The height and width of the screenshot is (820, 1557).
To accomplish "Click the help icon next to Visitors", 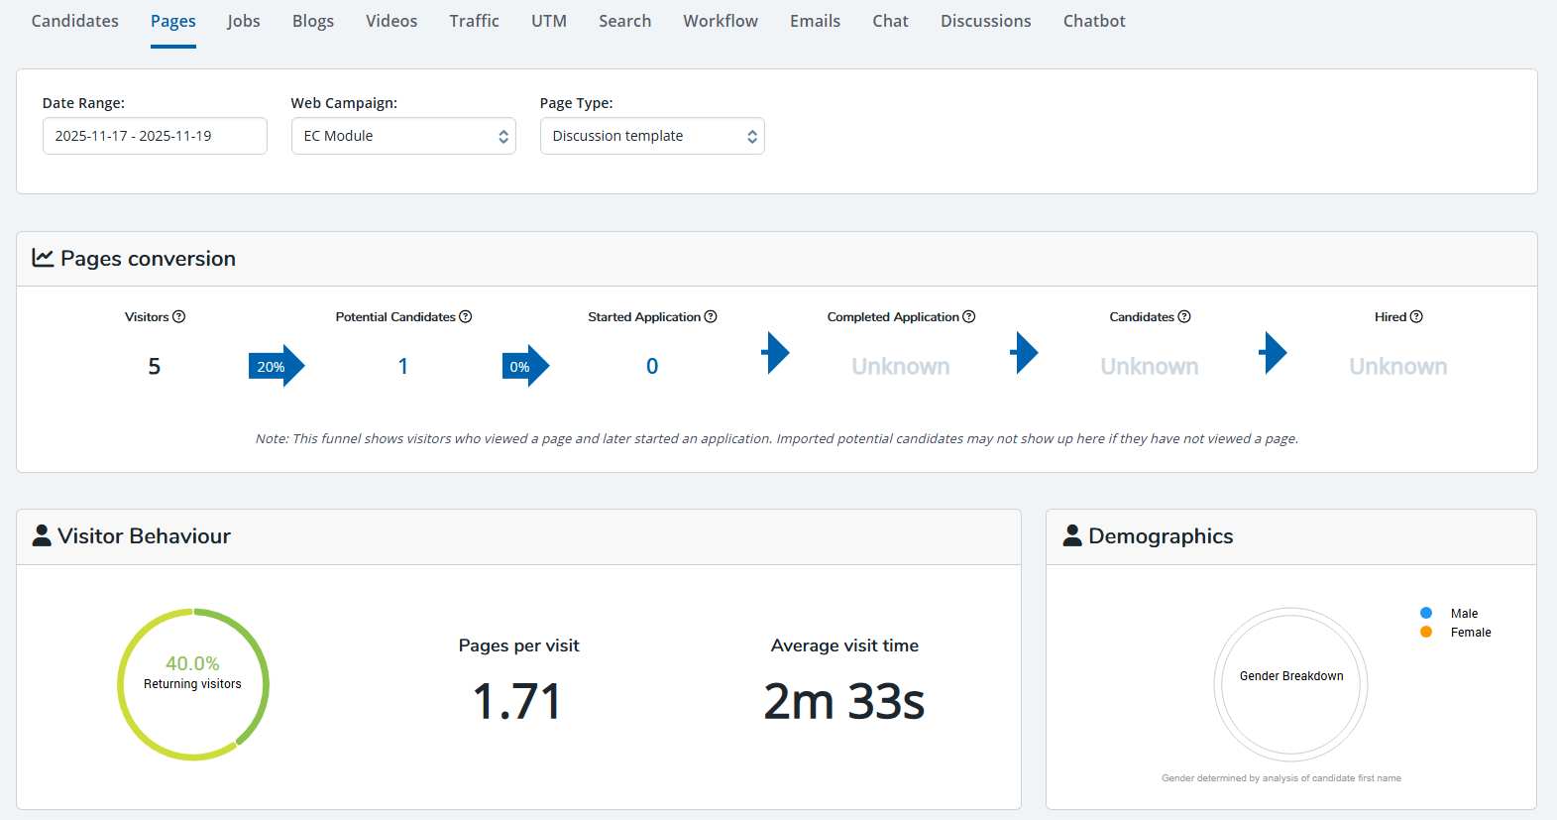I will click(179, 317).
